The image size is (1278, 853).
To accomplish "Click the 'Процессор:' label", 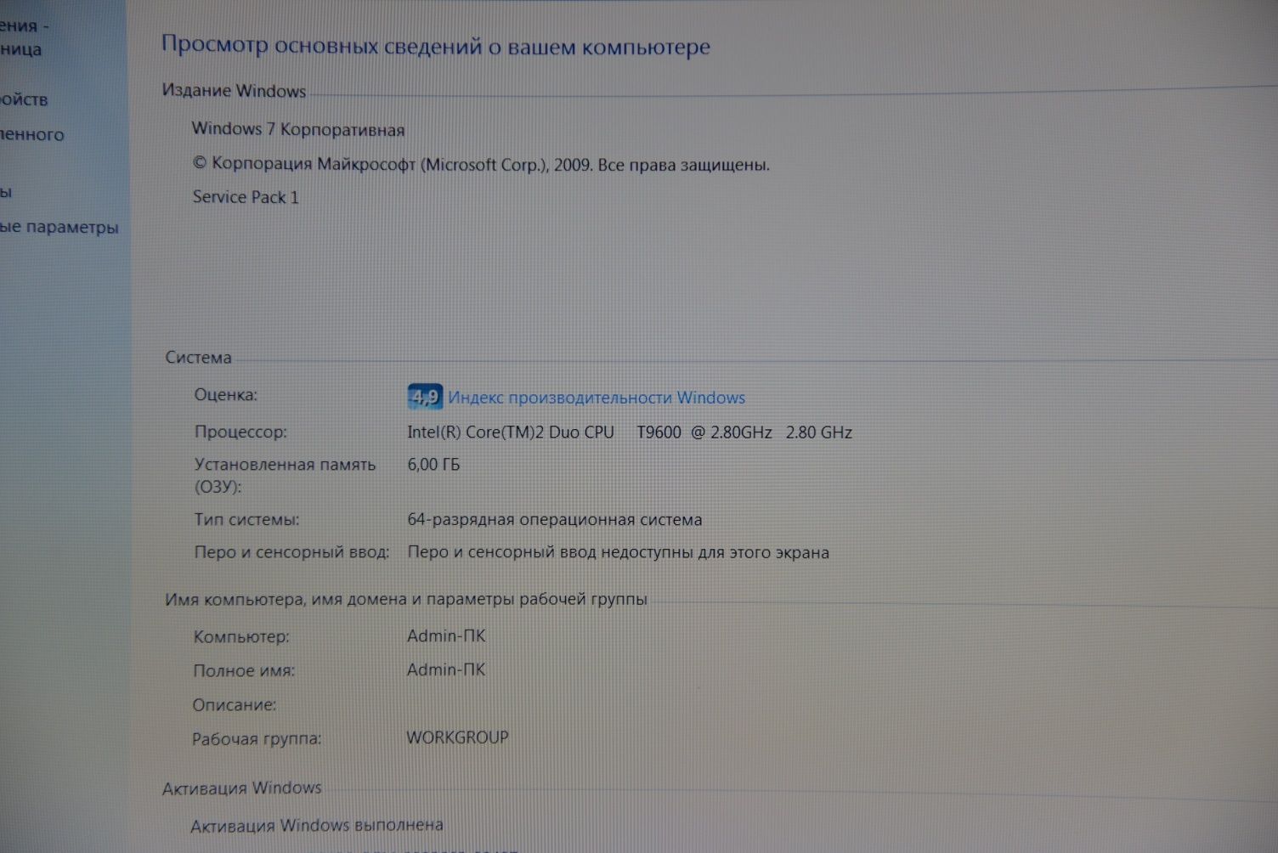I will [240, 432].
